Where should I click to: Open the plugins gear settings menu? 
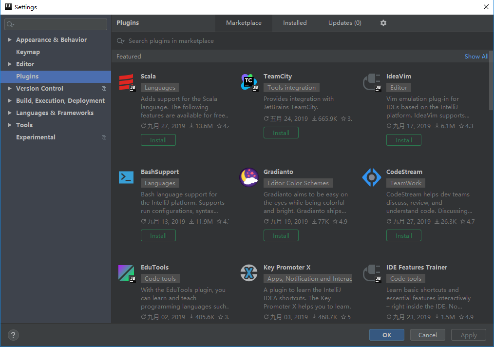(x=383, y=23)
